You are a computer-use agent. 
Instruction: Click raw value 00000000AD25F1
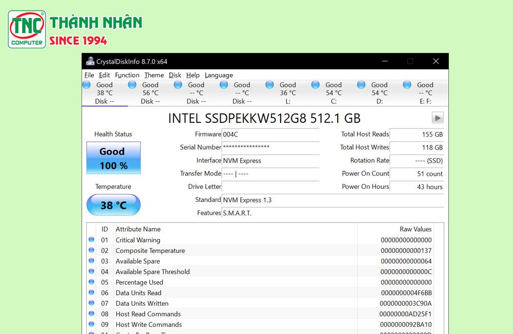tap(405, 314)
